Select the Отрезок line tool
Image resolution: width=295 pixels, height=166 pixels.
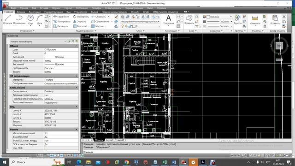pyautogui.click(x=7, y=19)
